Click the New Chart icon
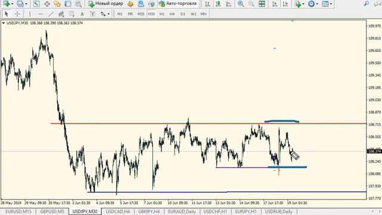 click(x=6, y=4)
